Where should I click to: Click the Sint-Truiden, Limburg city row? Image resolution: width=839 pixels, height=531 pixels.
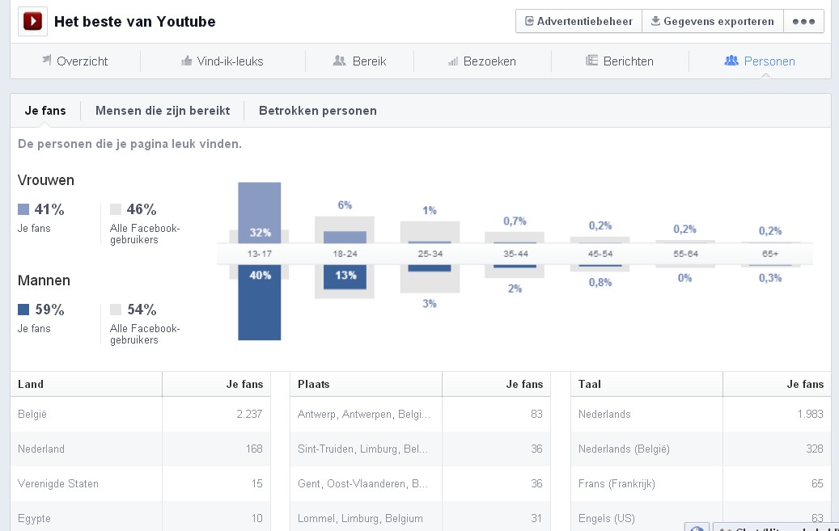[420, 449]
